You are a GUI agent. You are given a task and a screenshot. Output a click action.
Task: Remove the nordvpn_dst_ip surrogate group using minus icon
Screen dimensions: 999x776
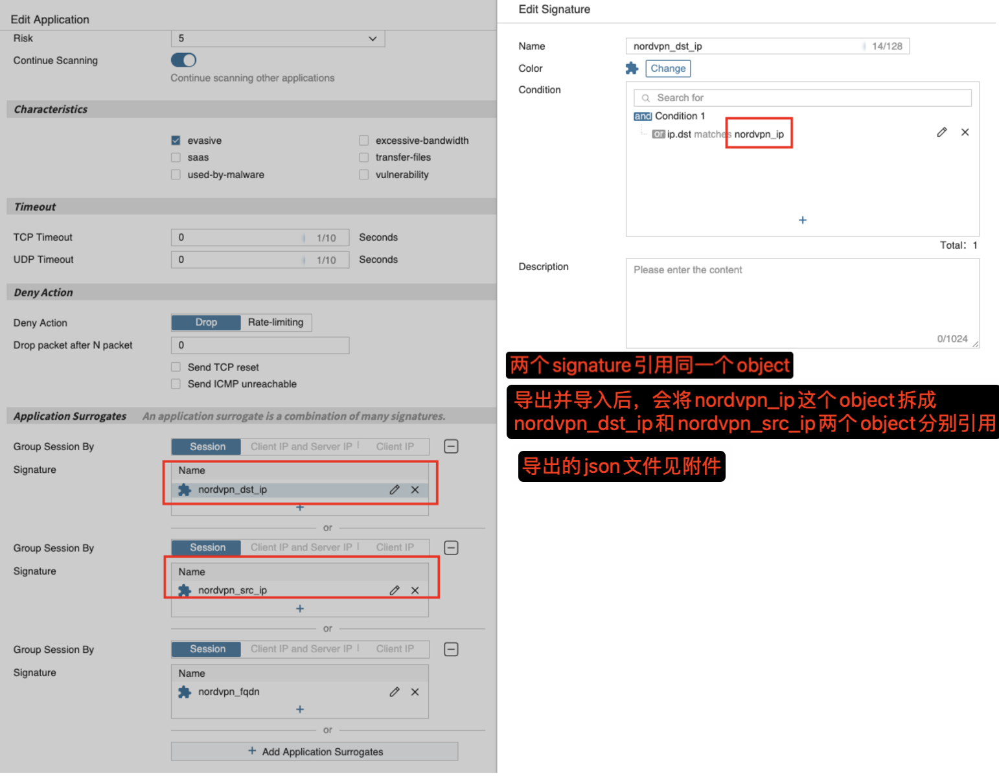[x=451, y=446]
